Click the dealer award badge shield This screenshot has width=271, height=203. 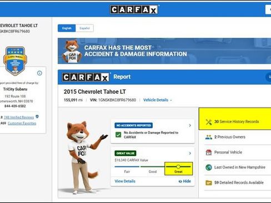point(15,61)
